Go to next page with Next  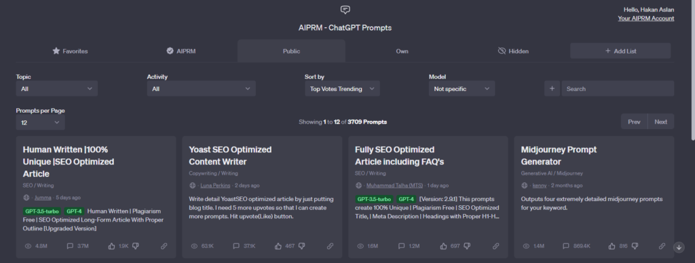[661, 122]
